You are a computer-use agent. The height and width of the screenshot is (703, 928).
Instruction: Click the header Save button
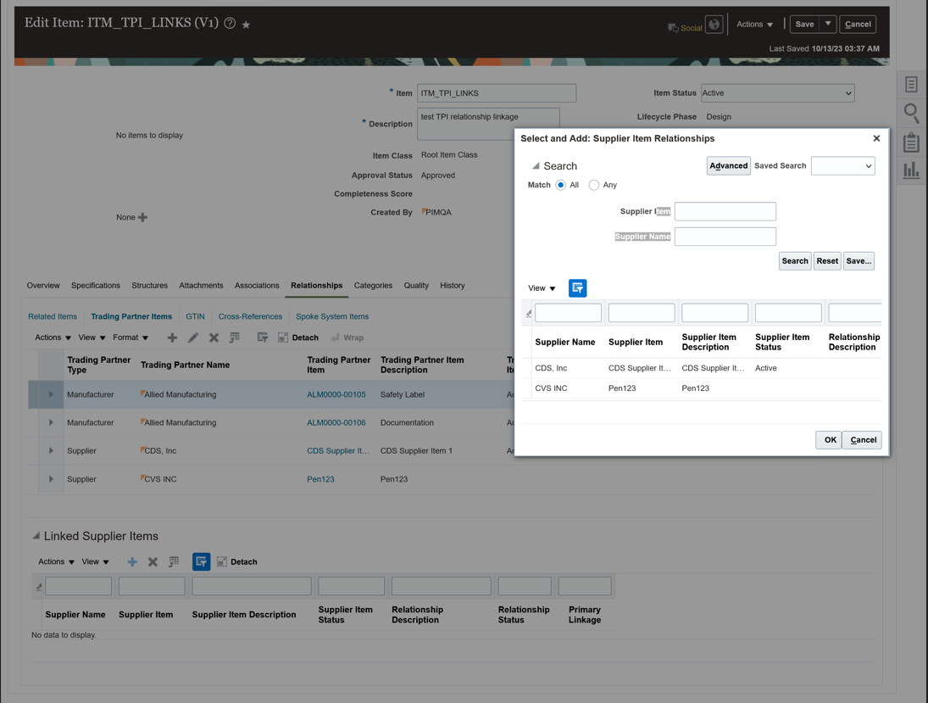(x=804, y=25)
